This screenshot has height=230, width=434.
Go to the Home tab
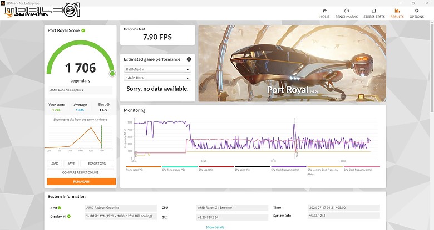point(324,13)
